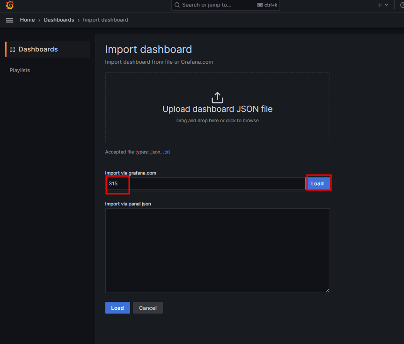Go to Home breadcrumb
This screenshot has width=404, height=344.
[x=27, y=20]
